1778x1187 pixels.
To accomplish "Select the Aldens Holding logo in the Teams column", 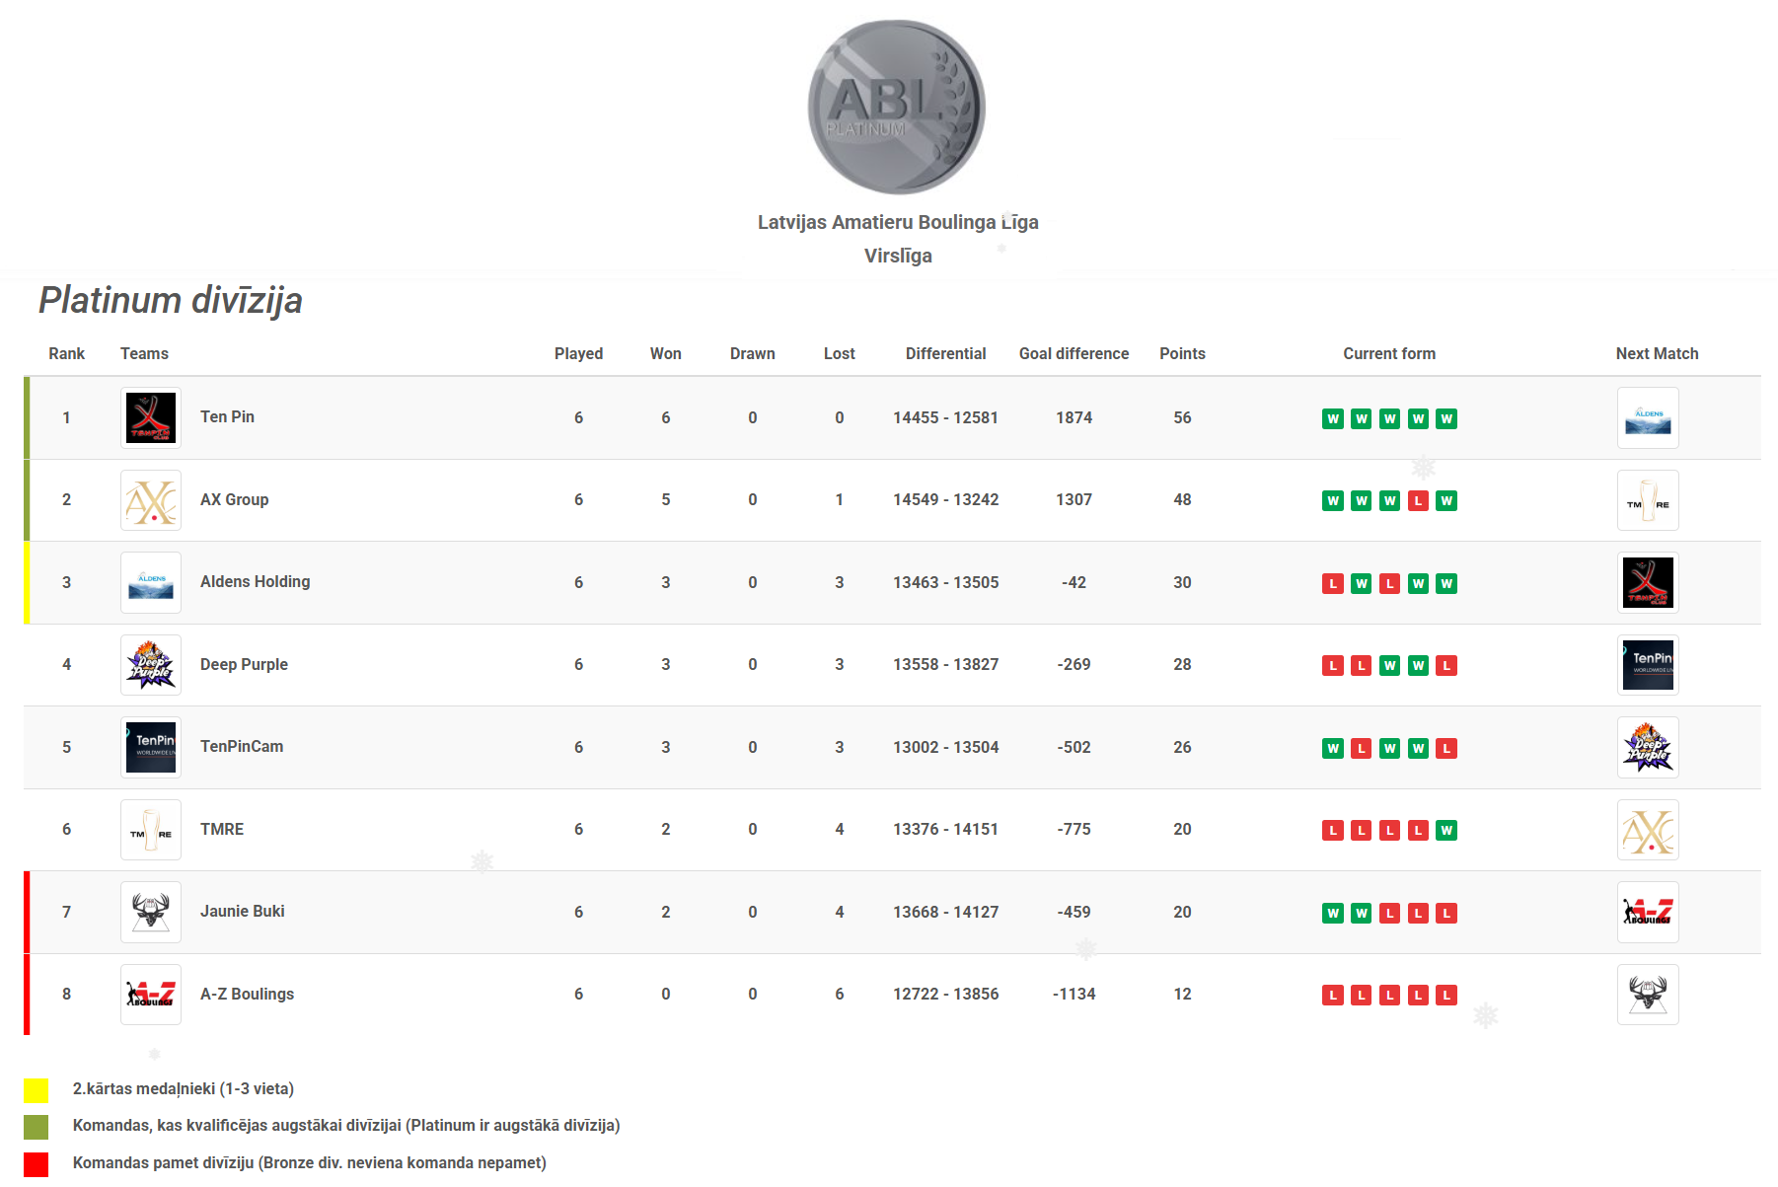I will tap(151, 582).
